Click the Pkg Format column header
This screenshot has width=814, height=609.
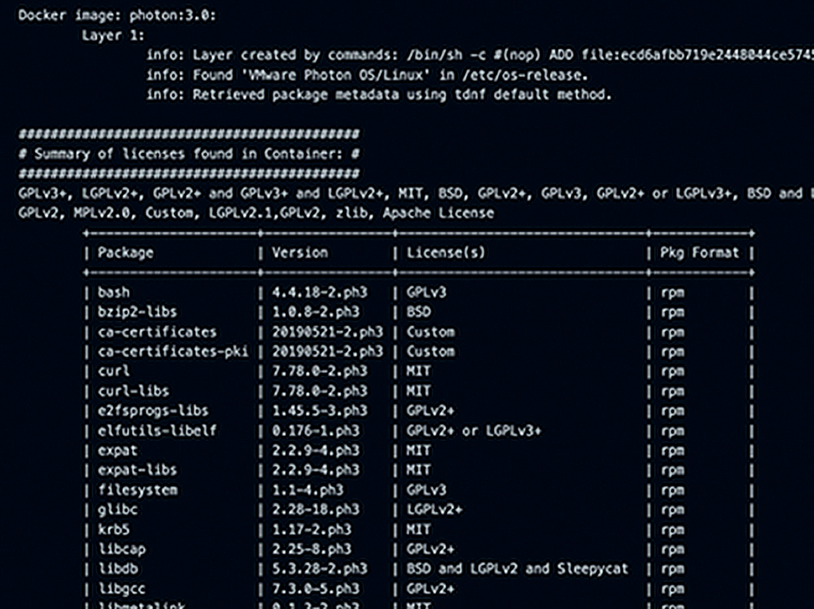click(x=699, y=252)
